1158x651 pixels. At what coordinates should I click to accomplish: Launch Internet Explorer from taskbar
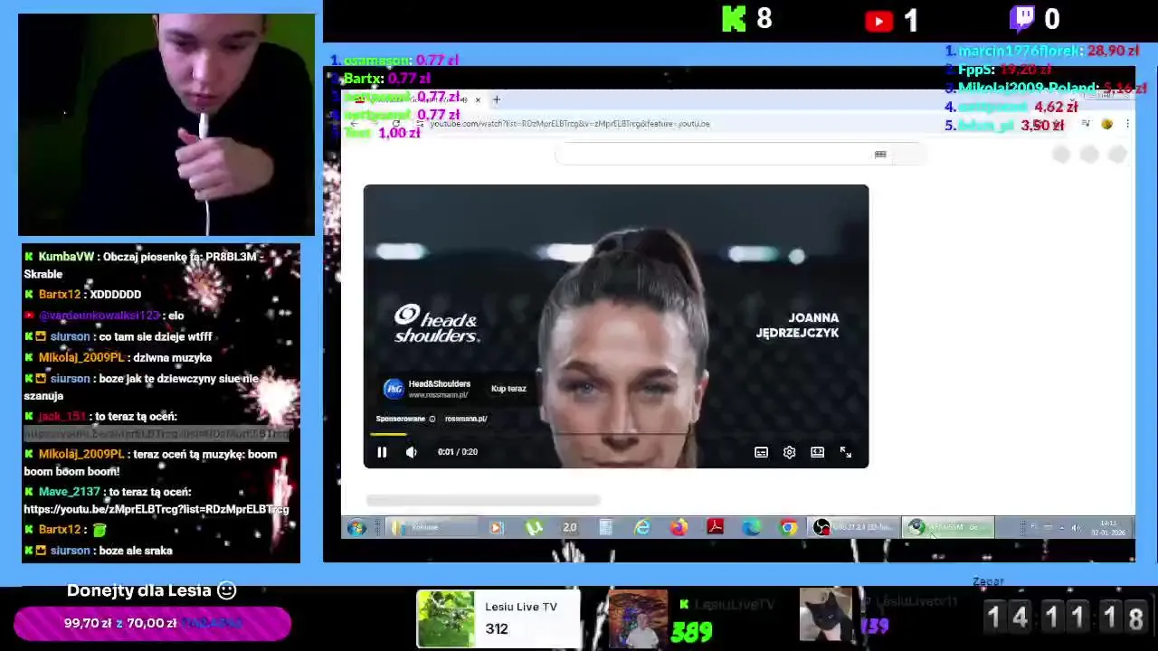642,527
